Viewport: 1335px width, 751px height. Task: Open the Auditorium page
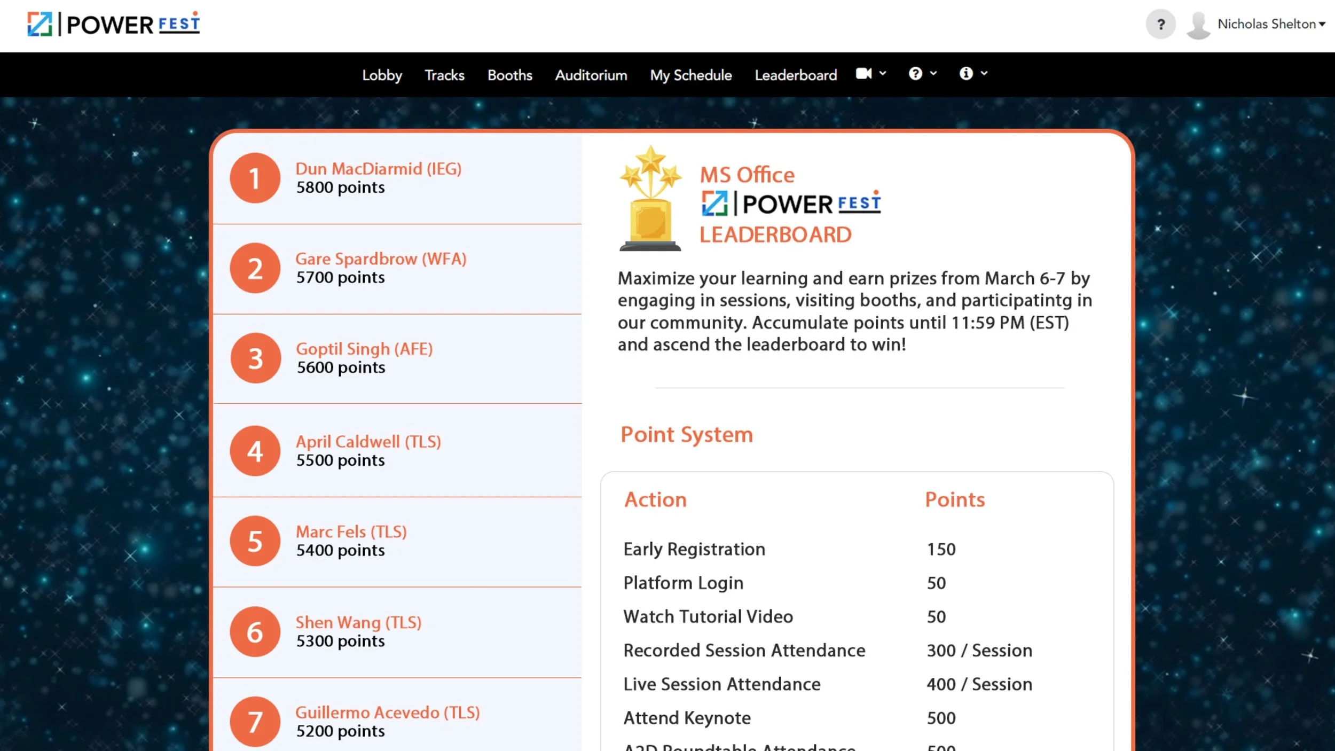point(591,75)
